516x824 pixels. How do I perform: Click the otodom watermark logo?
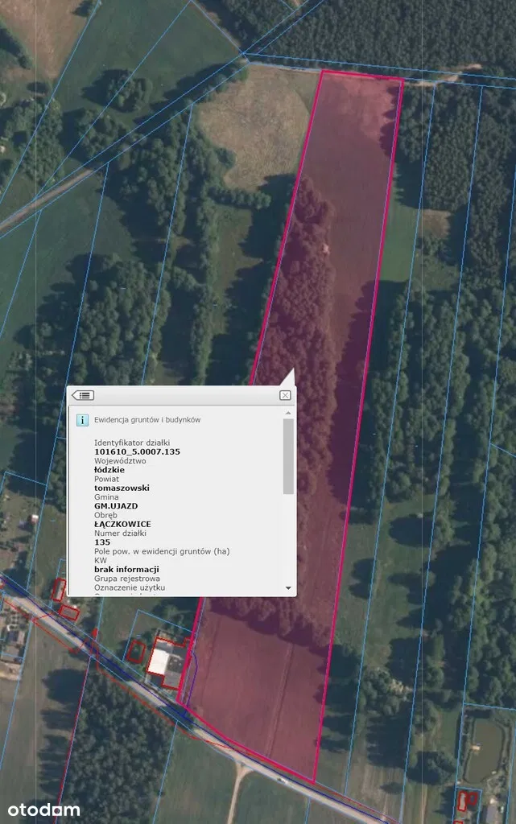[x=44, y=810]
